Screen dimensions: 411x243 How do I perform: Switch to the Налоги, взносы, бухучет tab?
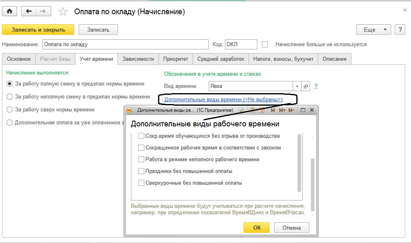point(283,59)
